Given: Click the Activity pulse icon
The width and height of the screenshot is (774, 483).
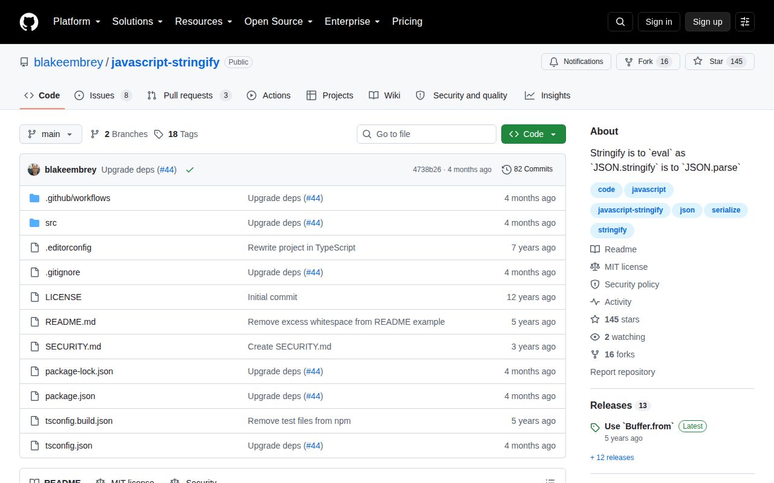Looking at the screenshot, I should (595, 302).
